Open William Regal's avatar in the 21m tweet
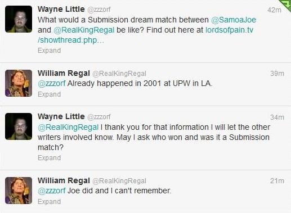 [x=19, y=191]
